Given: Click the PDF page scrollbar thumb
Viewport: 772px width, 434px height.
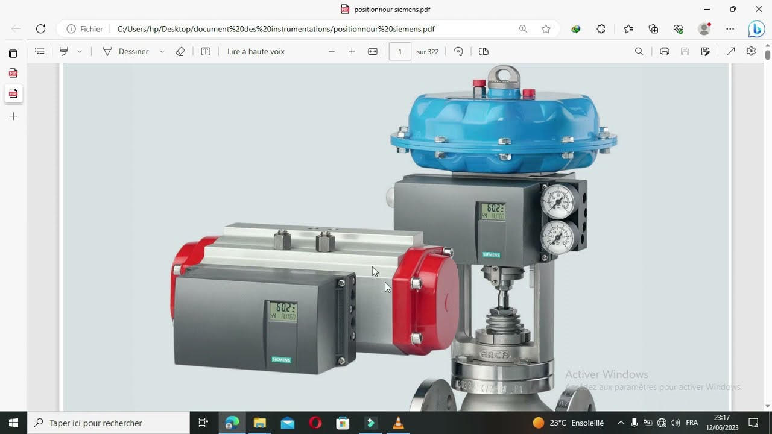Looking at the screenshot, I should 767,55.
